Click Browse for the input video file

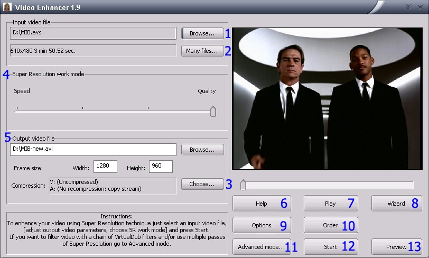(202, 33)
